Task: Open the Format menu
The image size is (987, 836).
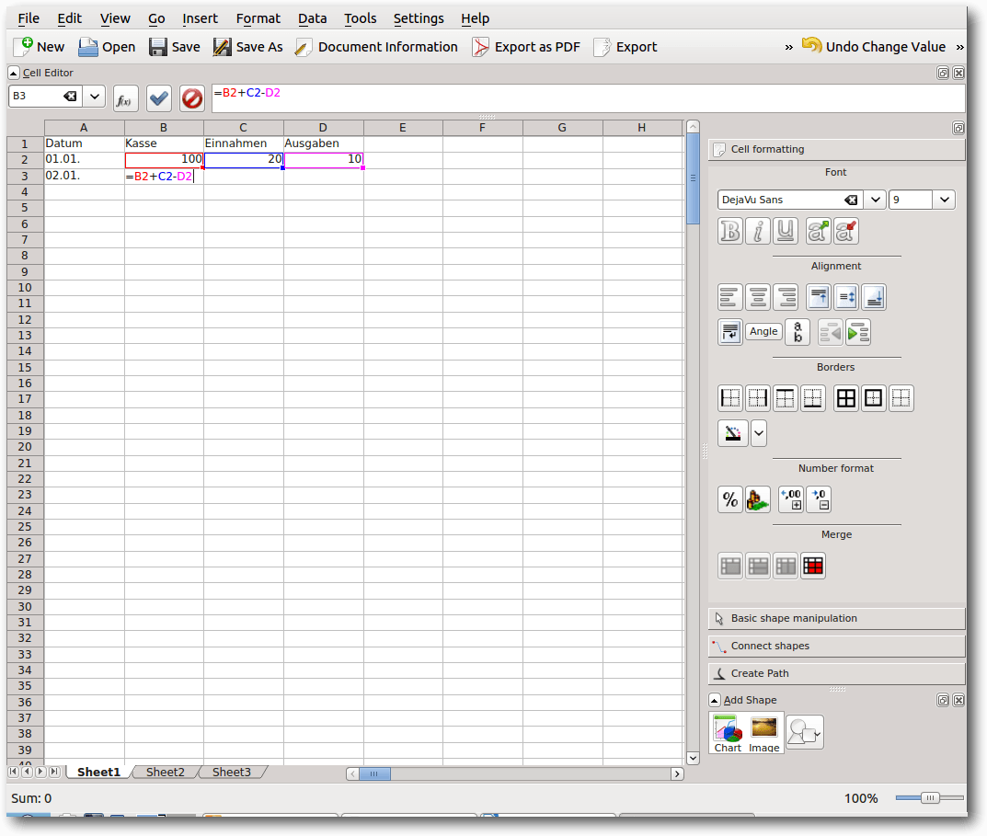Action: (x=258, y=18)
